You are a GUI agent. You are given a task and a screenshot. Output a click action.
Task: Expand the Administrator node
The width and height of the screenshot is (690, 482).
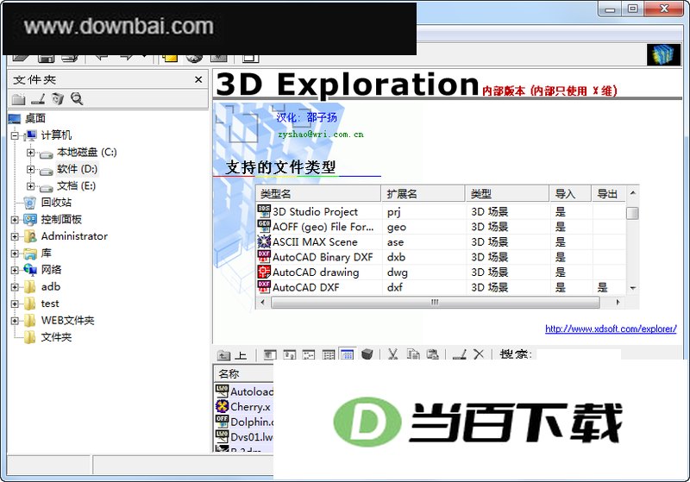[x=15, y=236]
